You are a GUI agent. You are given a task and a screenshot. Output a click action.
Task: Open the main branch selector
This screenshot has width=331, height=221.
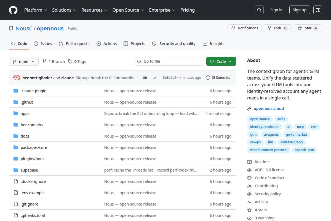[x=23, y=62]
